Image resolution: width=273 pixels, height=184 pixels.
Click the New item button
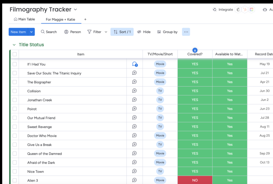pos(18,32)
